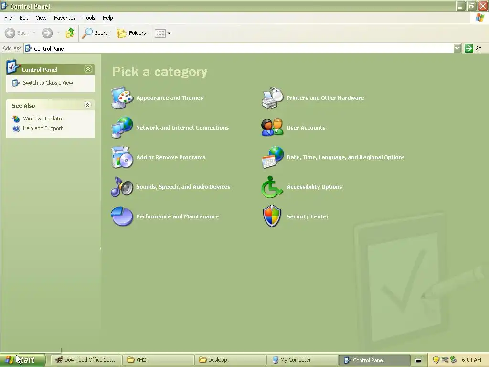The height and width of the screenshot is (367, 489).
Task: Open Help and Support link
Action: point(43,128)
